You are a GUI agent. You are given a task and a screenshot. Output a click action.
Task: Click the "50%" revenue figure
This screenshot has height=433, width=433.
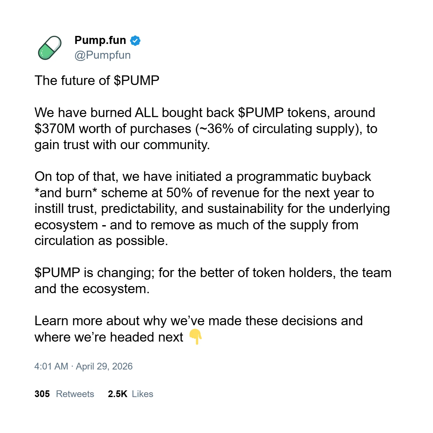point(179,193)
